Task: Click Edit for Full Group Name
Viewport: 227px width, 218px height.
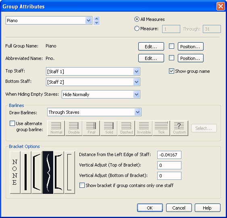Action: click(x=151, y=47)
